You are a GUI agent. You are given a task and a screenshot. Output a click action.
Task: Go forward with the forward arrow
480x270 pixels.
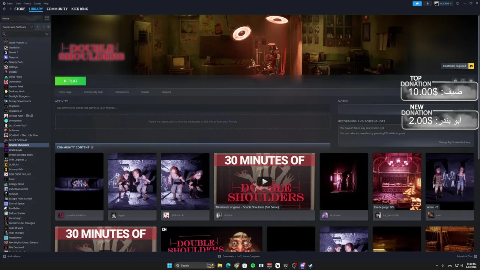(x=10, y=9)
